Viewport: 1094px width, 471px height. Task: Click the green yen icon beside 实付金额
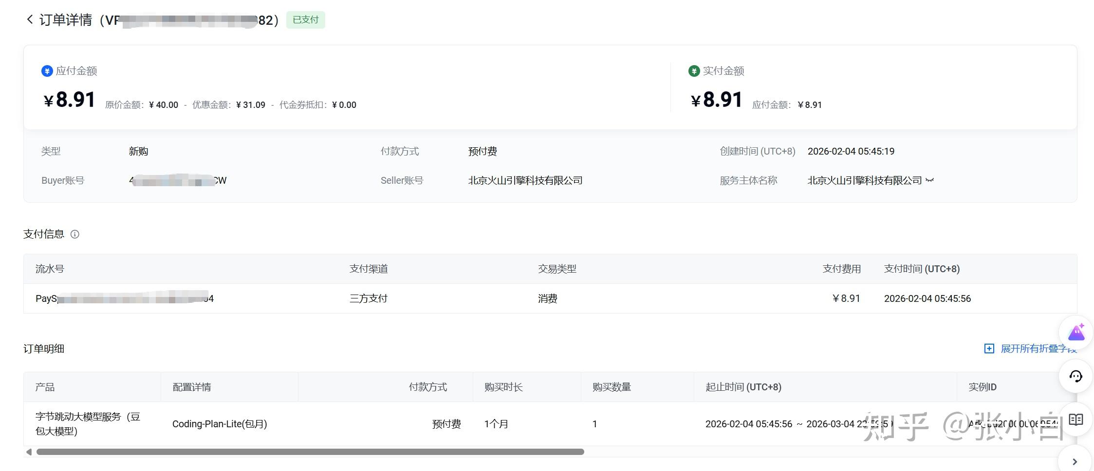pyautogui.click(x=694, y=71)
